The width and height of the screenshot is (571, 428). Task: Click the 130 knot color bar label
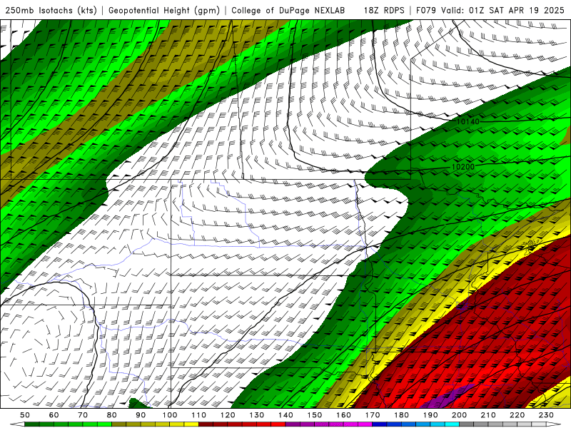tap(257, 415)
